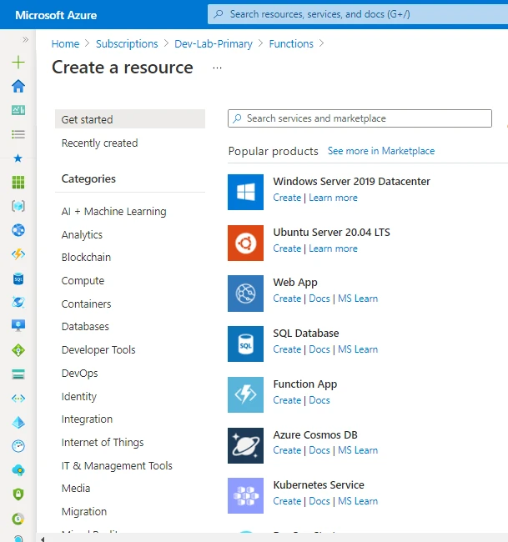
Task: Focus the Search services and marketplace field
Action: click(x=360, y=118)
